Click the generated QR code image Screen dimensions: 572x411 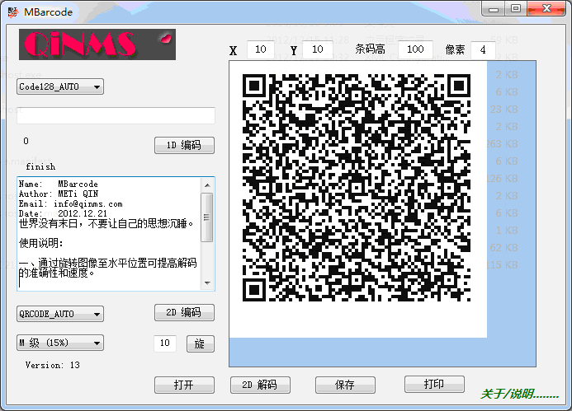[357, 188]
